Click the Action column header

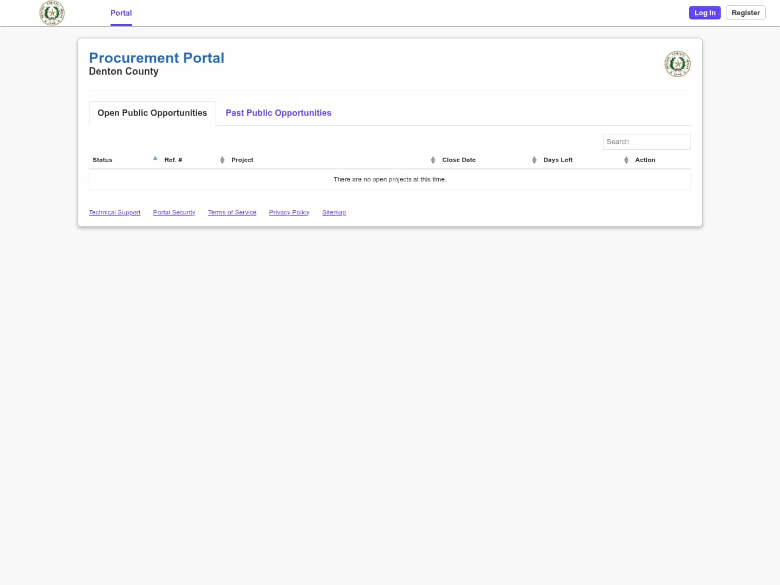(645, 160)
